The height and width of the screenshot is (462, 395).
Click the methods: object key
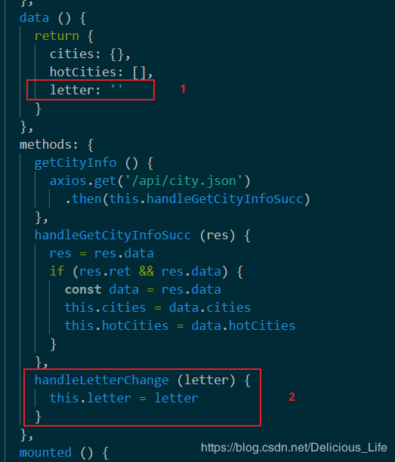[48, 145]
